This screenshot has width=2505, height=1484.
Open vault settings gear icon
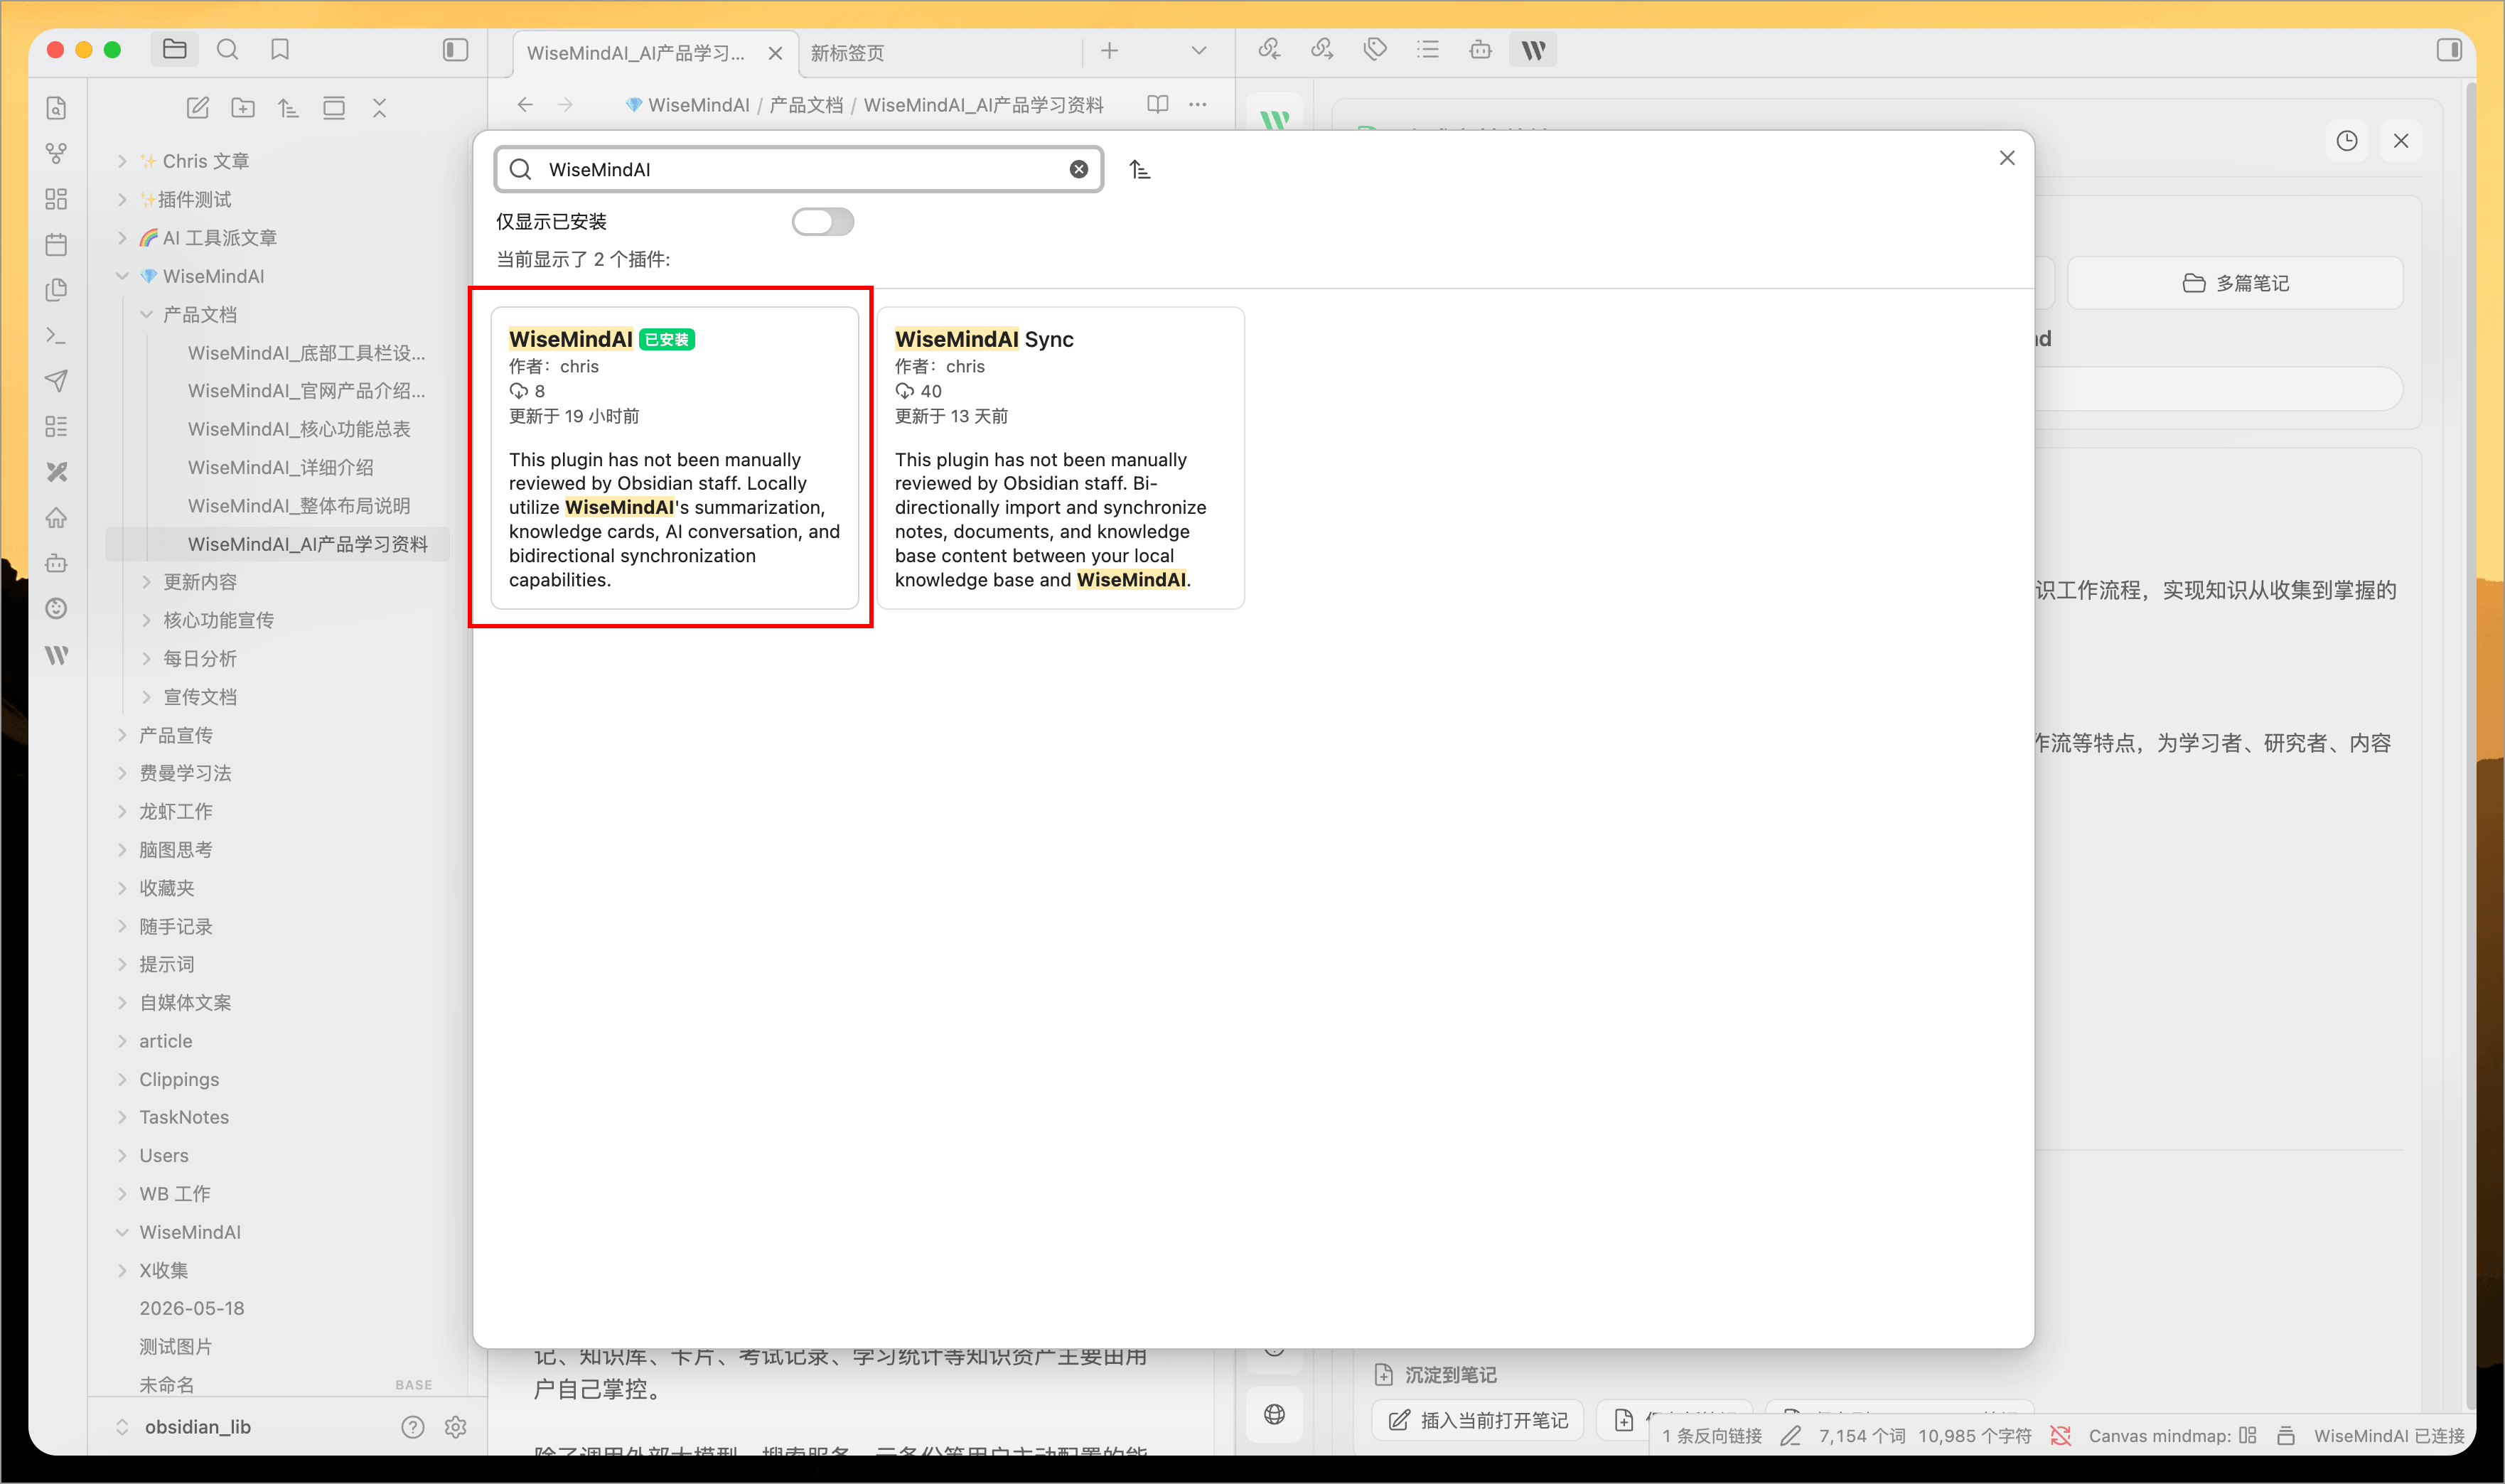click(x=456, y=1426)
